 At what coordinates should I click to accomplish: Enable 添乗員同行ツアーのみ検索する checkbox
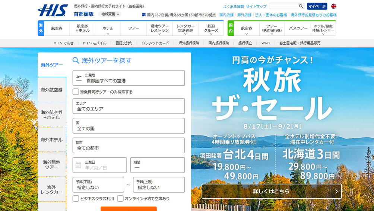click(x=76, y=92)
